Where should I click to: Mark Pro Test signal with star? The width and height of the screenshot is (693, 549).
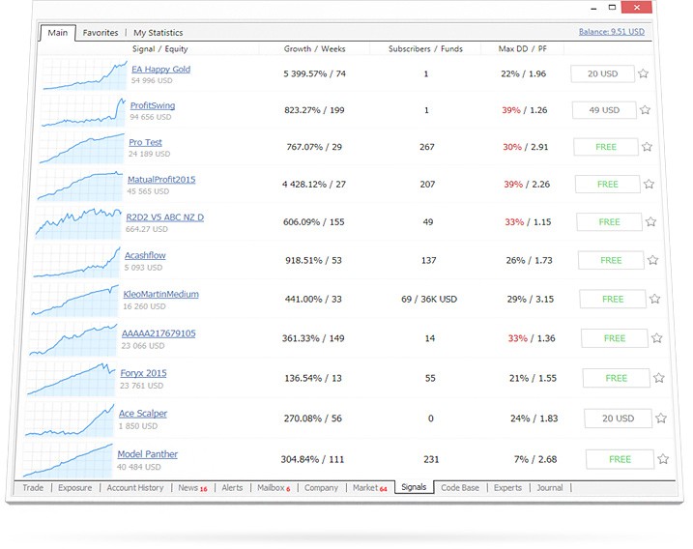click(x=647, y=147)
